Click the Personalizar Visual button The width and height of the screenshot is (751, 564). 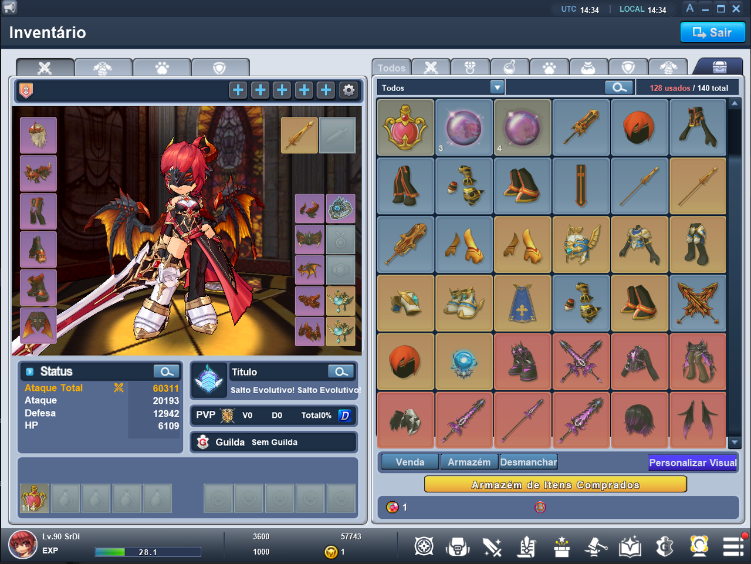(x=693, y=462)
